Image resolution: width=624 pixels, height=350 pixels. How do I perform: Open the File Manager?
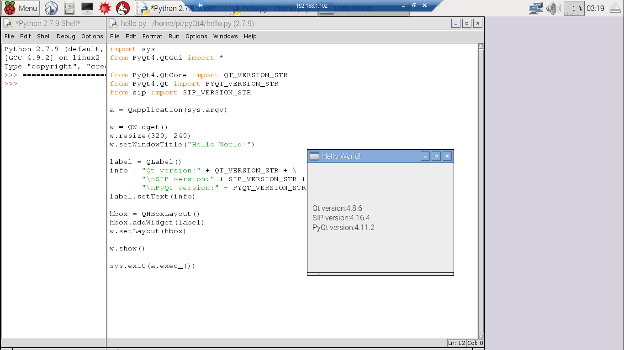[x=69, y=8]
